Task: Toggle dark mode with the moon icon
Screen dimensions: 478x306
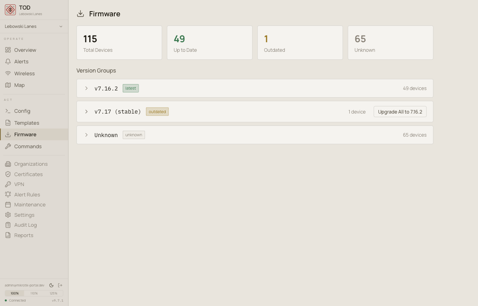Action: click(51, 285)
